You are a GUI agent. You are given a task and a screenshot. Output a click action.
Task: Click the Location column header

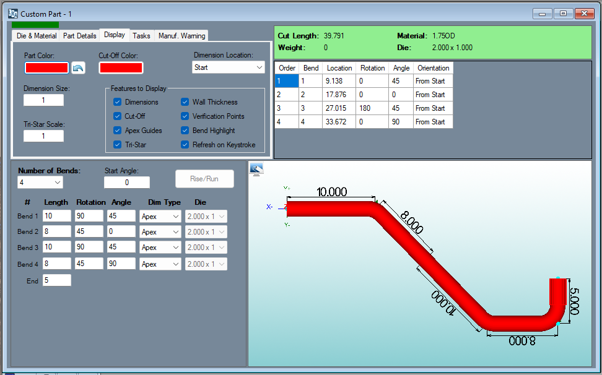coord(339,68)
